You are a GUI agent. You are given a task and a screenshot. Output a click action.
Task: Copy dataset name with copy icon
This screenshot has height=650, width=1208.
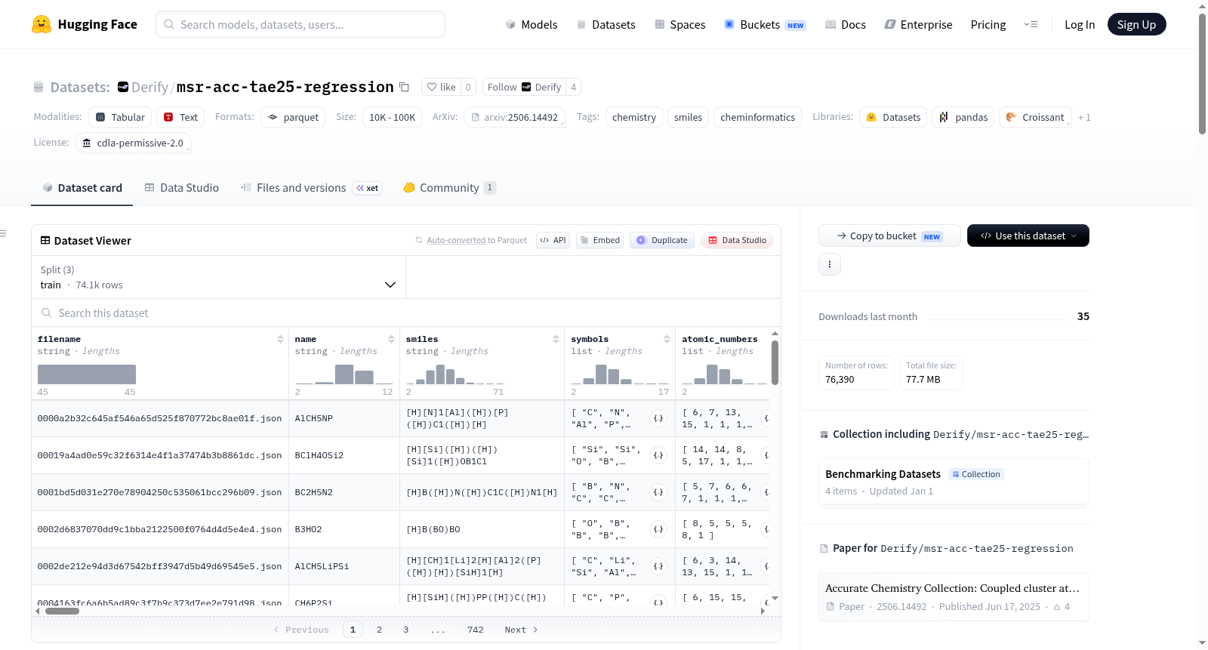pyautogui.click(x=404, y=87)
